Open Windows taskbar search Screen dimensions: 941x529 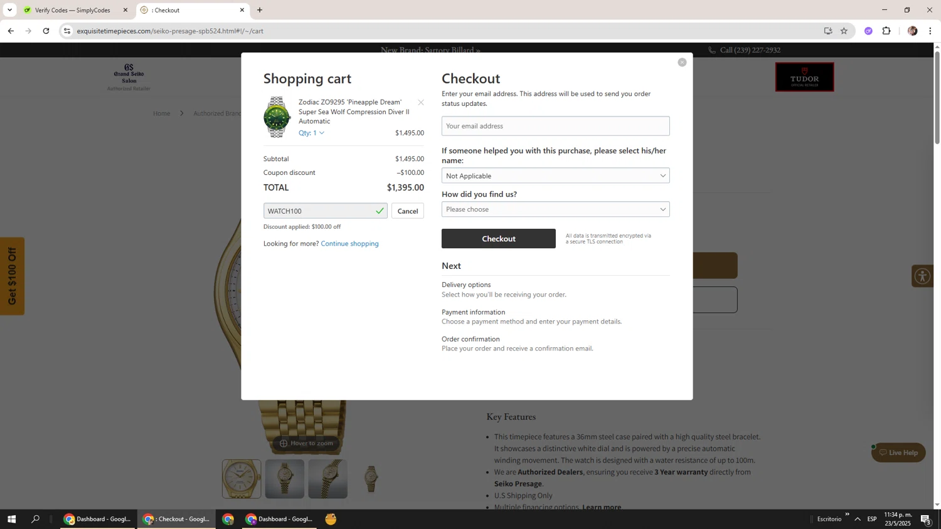point(35,519)
